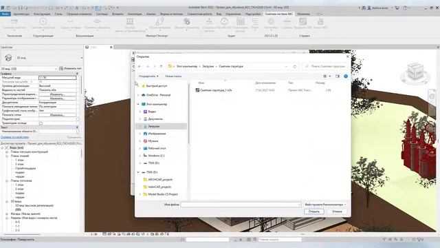Open the address path history dropdown
This screenshot has width=440, height=248.
point(286,66)
